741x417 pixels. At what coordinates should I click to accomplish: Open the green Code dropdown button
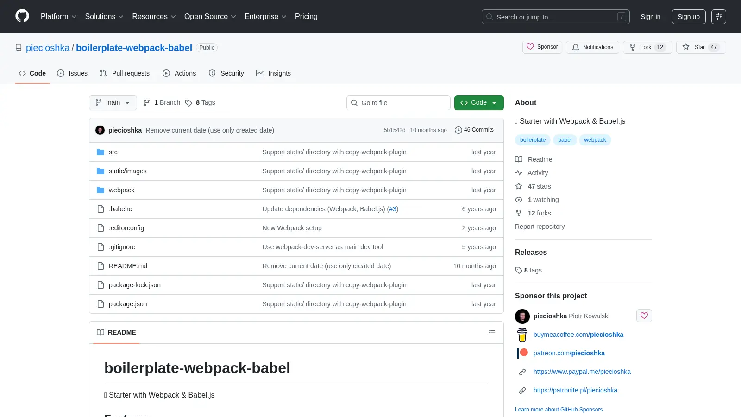479,103
